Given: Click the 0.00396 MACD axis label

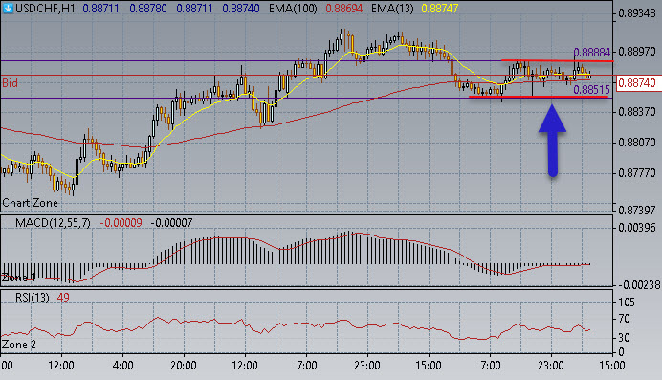Looking at the screenshot, I should (637, 228).
